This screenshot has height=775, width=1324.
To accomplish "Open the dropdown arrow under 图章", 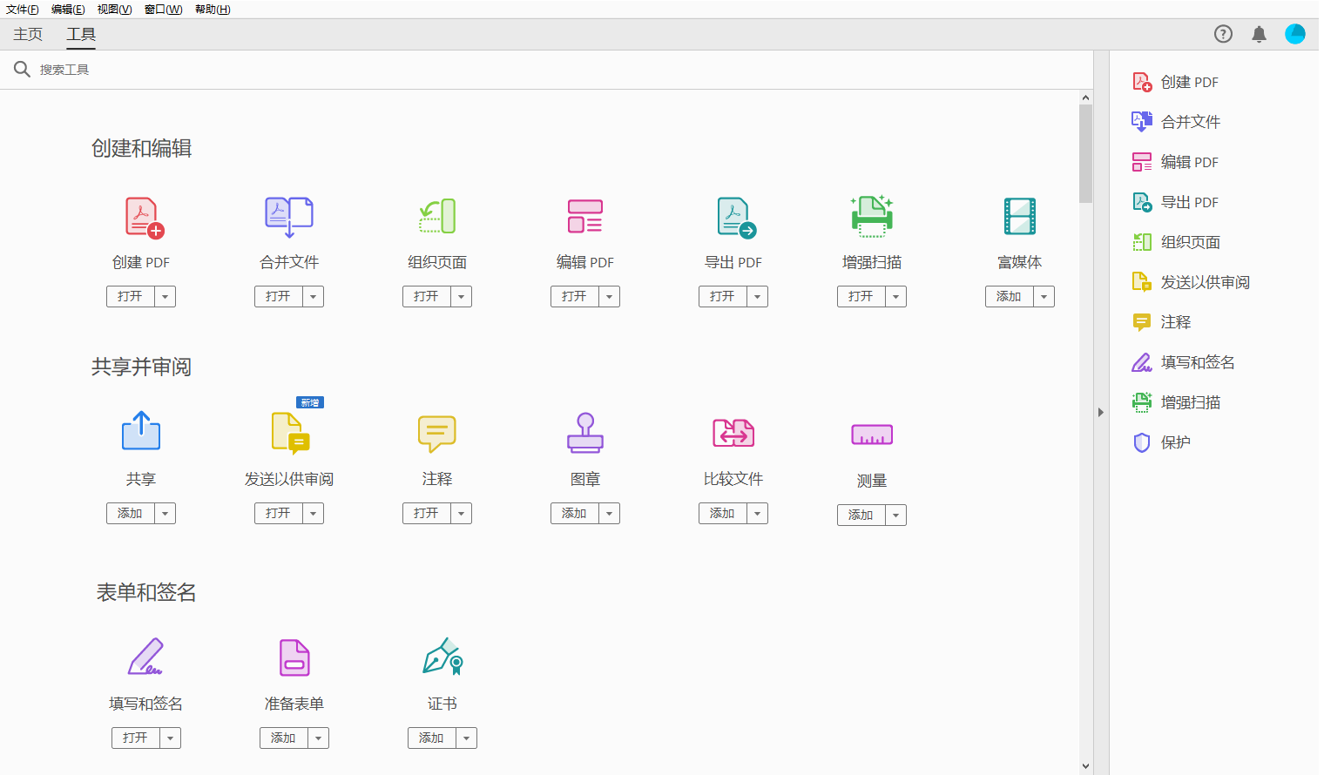I will [x=610, y=514].
